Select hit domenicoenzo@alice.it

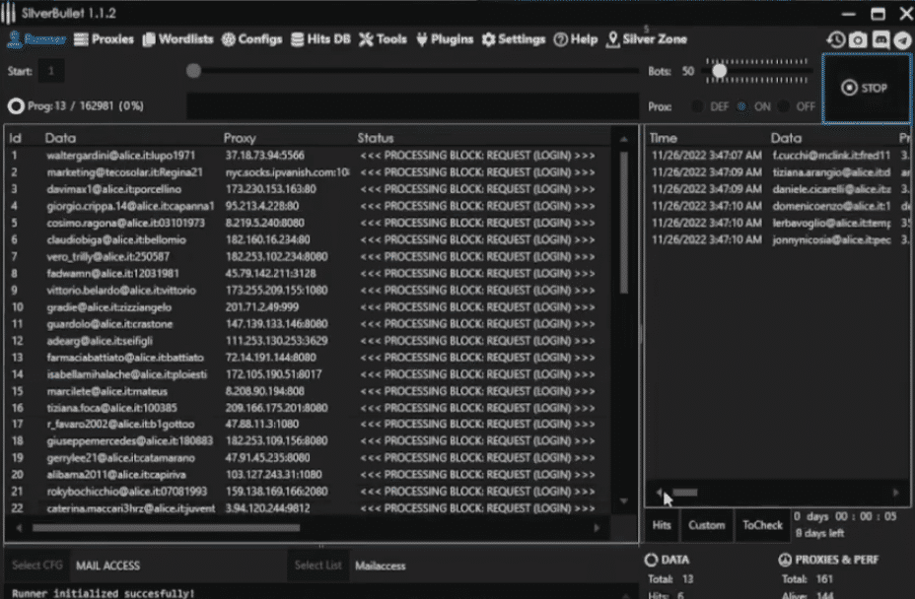coord(779,206)
